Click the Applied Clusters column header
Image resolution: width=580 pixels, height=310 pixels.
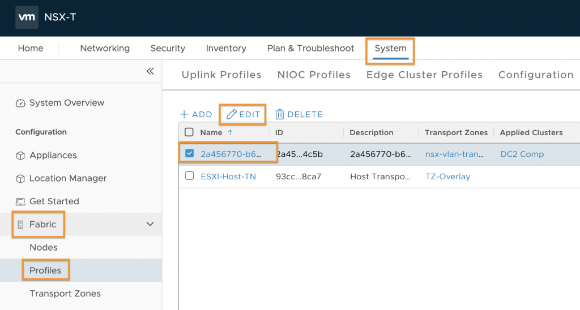pos(531,132)
